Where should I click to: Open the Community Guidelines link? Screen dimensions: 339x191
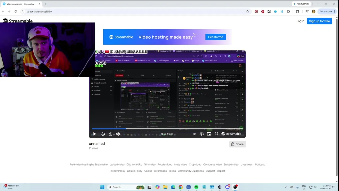pyautogui.click(x=191, y=171)
